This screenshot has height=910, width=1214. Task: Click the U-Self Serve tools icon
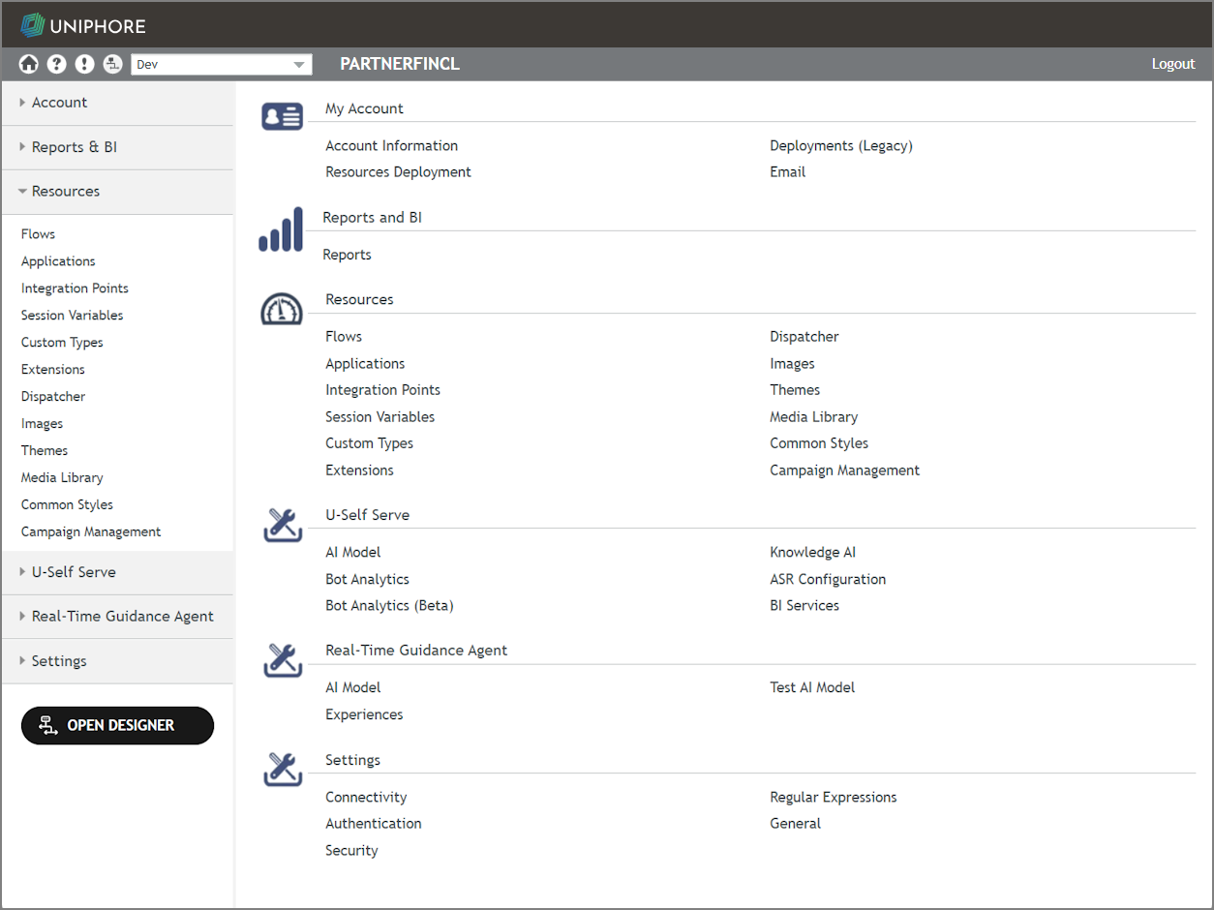click(283, 525)
